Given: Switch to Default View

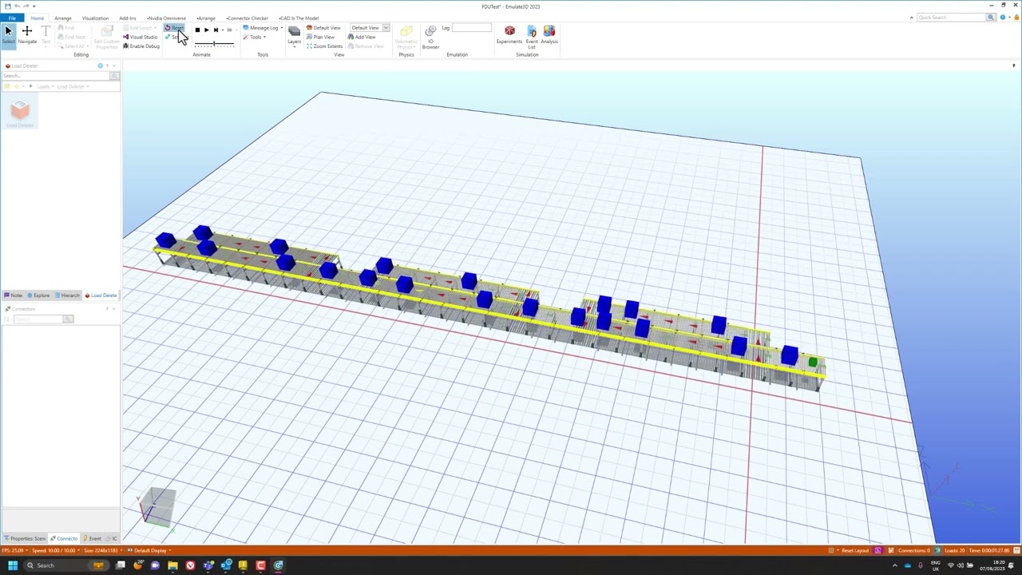Looking at the screenshot, I should point(323,28).
